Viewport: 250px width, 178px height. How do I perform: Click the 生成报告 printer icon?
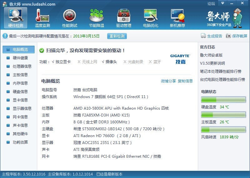click(x=203, y=36)
